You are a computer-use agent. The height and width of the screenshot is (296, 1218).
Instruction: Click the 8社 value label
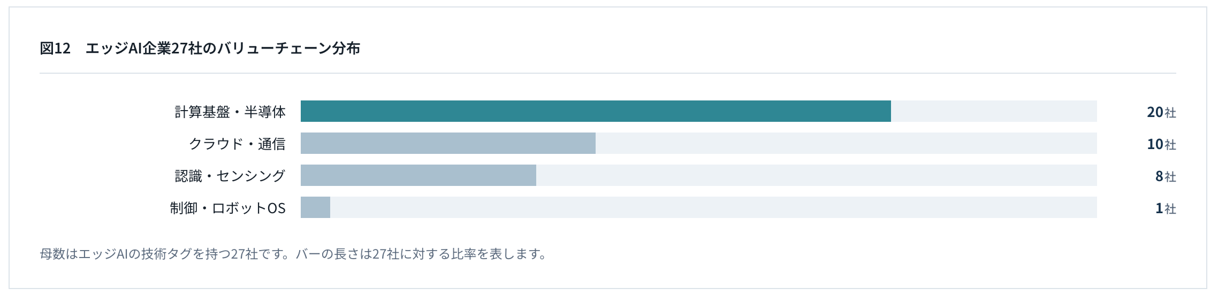click(x=1166, y=176)
